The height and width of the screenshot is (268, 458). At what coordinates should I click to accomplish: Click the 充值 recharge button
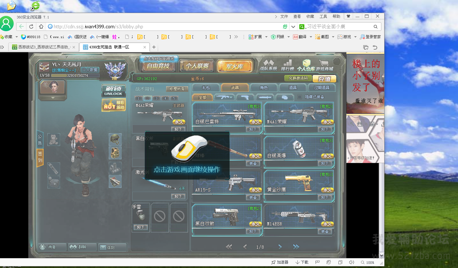(x=324, y=79)
